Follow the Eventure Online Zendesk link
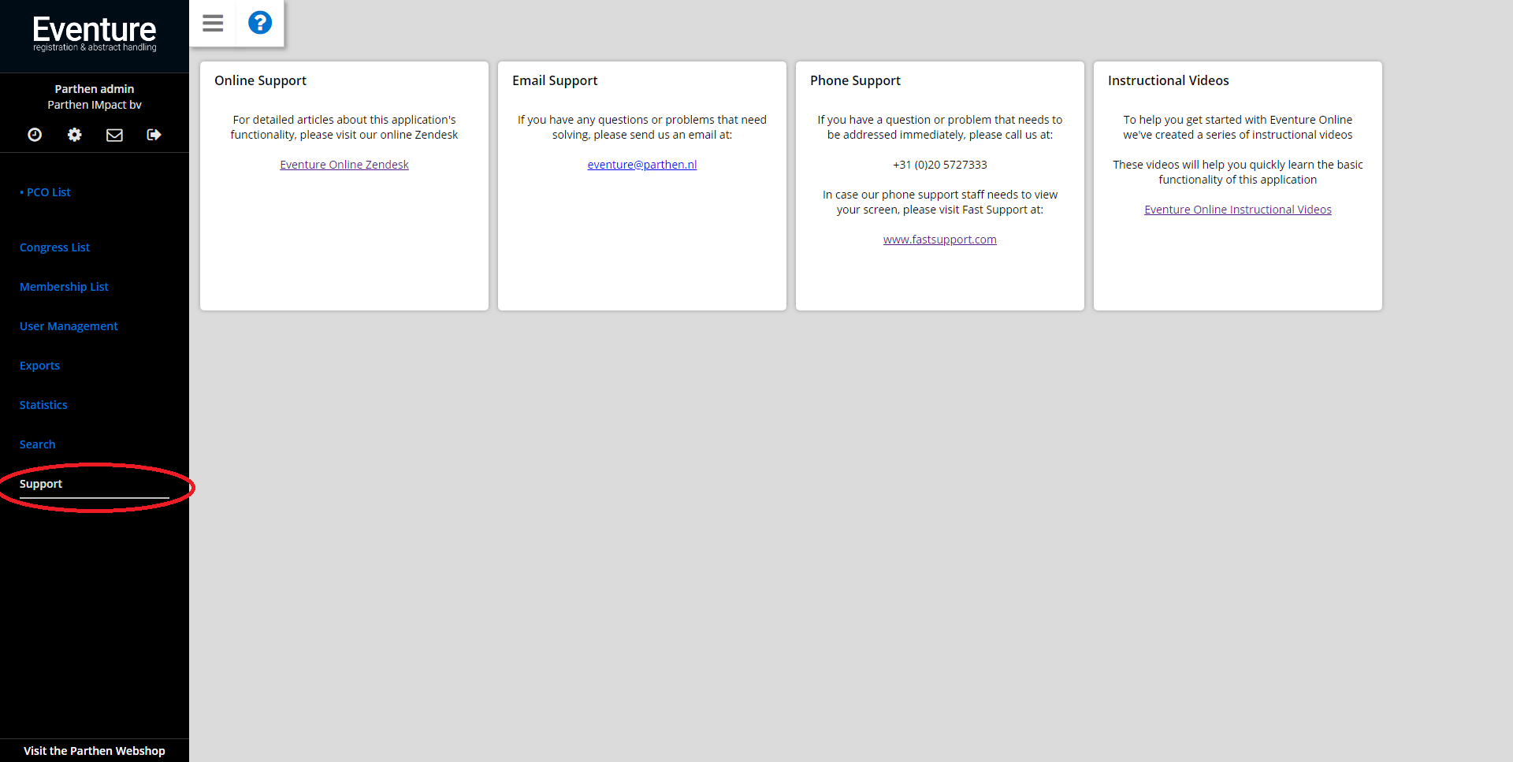 (x=344, y=165)
